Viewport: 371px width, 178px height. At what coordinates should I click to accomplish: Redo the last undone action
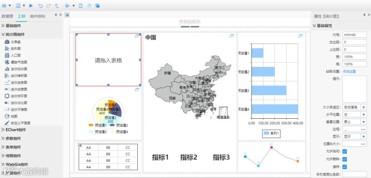(x=48, y=6)
